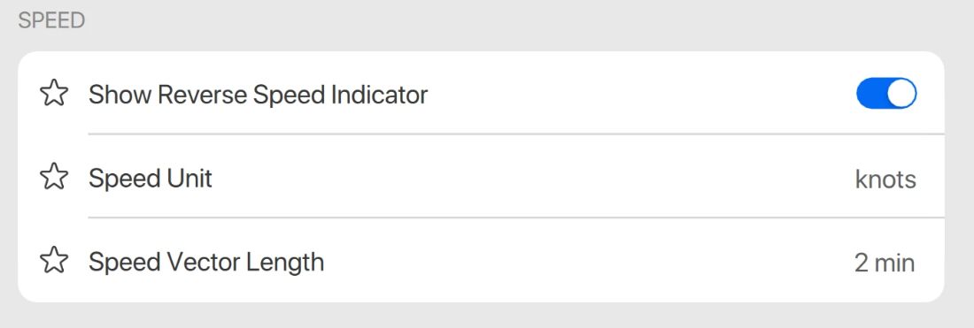Click the Show Reverse Speed Indicator label text
Image resolution: width=974 pixels, height=328 pixels.
point(259,95)
